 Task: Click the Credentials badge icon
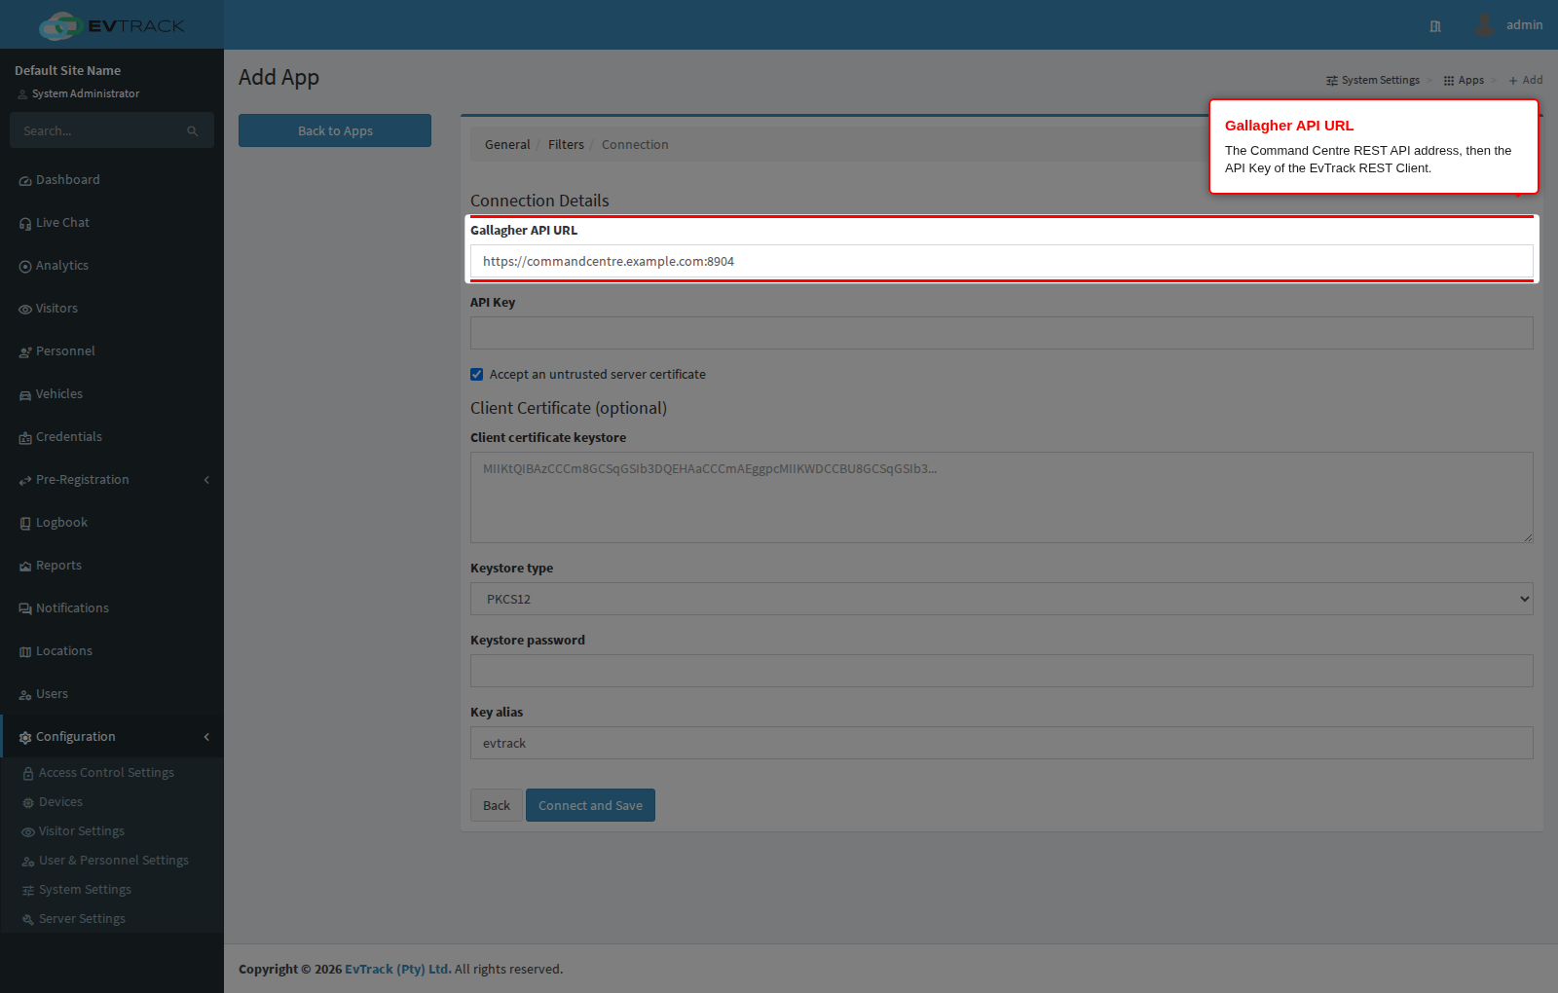pyautogui.click(x=25, y=438)
